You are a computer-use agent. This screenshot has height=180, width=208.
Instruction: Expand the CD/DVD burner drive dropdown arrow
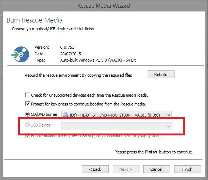click(x=169, y=115)
